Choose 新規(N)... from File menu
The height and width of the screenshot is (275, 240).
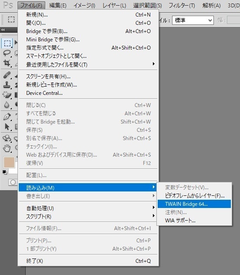pos(88,14)
